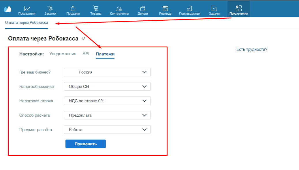Open the Контрагенты people icon

tap(119, 9)
